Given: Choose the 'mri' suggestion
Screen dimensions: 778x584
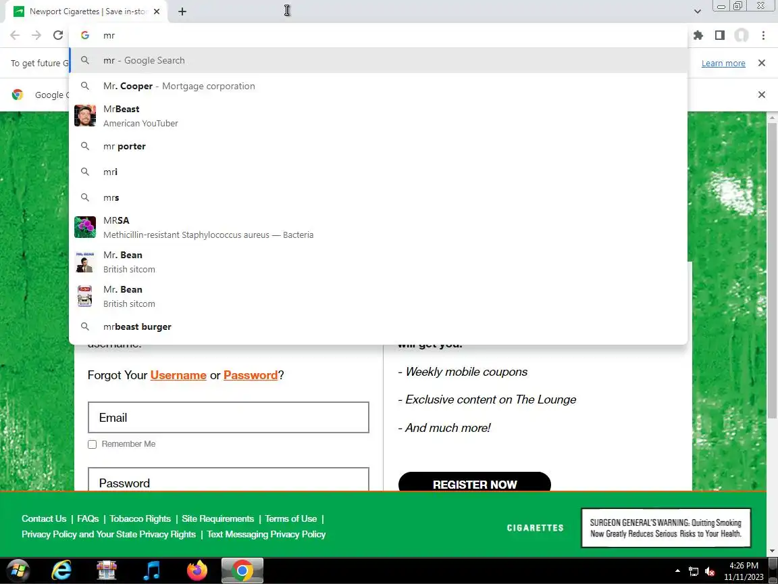Looking at the screenshot, I should [378, 172].
